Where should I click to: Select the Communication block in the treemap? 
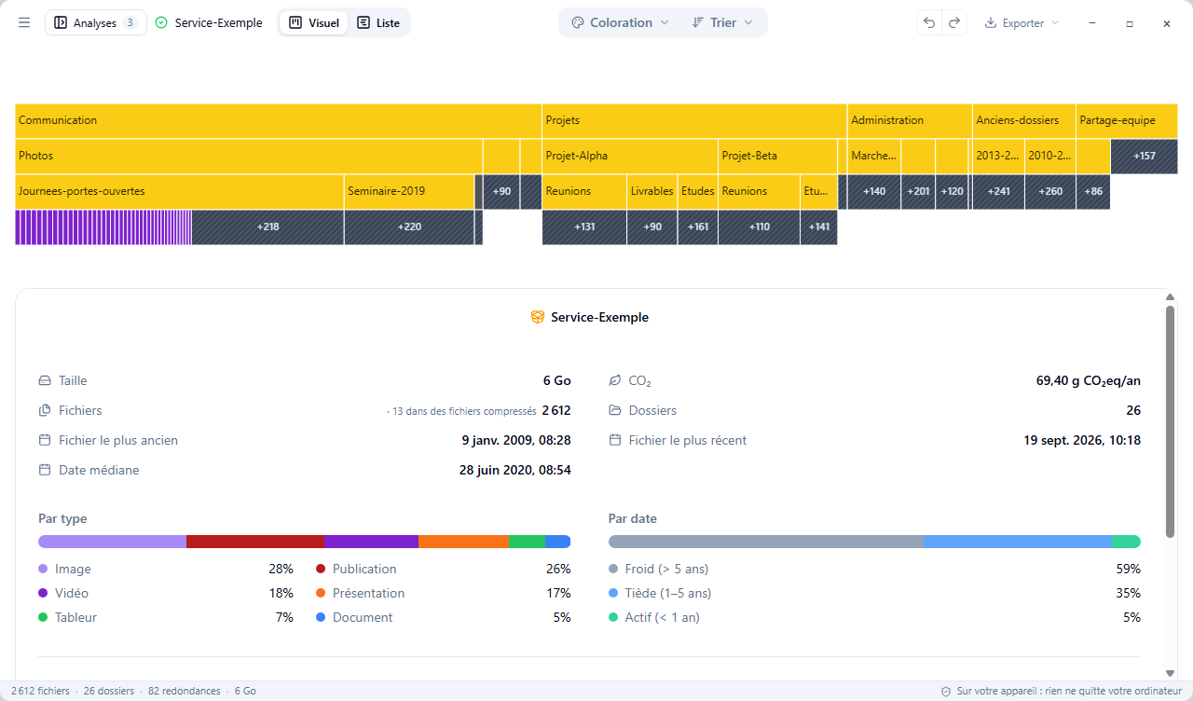(x=279, y=120)
